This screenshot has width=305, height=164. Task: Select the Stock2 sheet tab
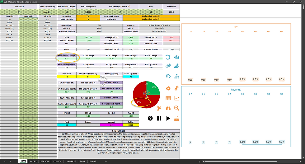pyautogui.click(x=93, y=161)
